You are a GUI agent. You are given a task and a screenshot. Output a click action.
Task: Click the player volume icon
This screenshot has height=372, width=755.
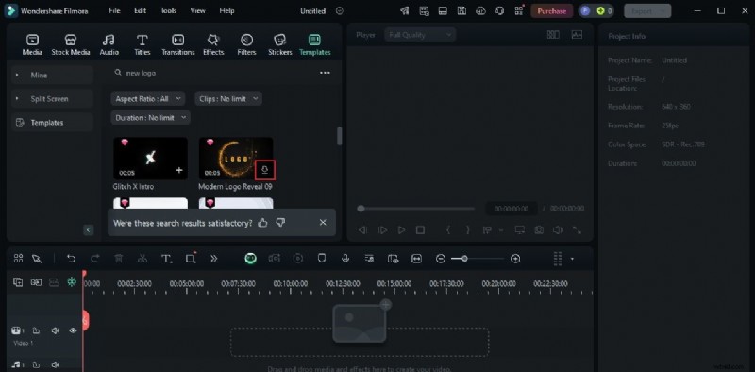tap(558, 230)
